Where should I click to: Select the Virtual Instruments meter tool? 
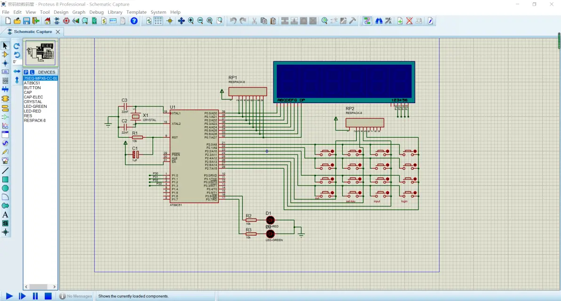[5, 161]
